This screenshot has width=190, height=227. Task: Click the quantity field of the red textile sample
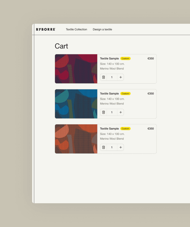(112, 77)
